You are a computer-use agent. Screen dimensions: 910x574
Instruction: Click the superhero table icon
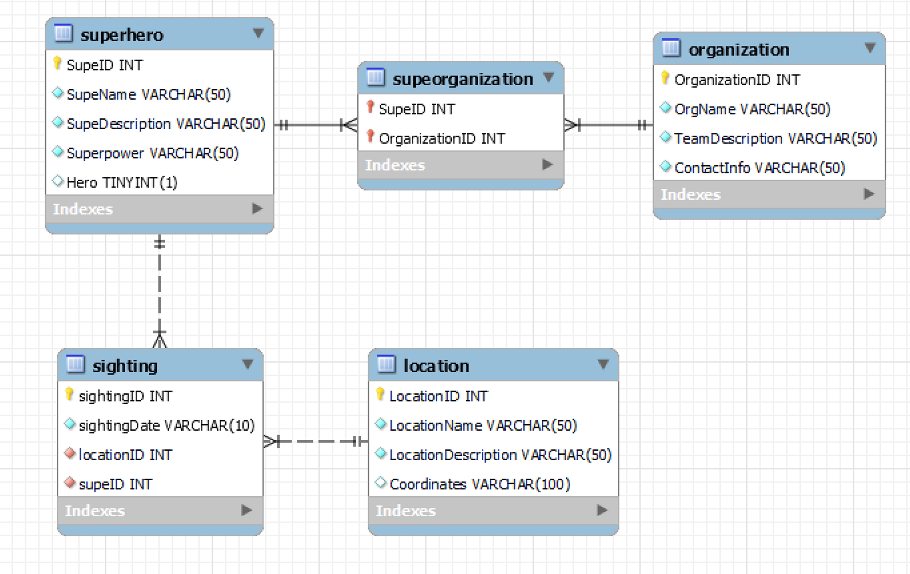tap(63, 33)
